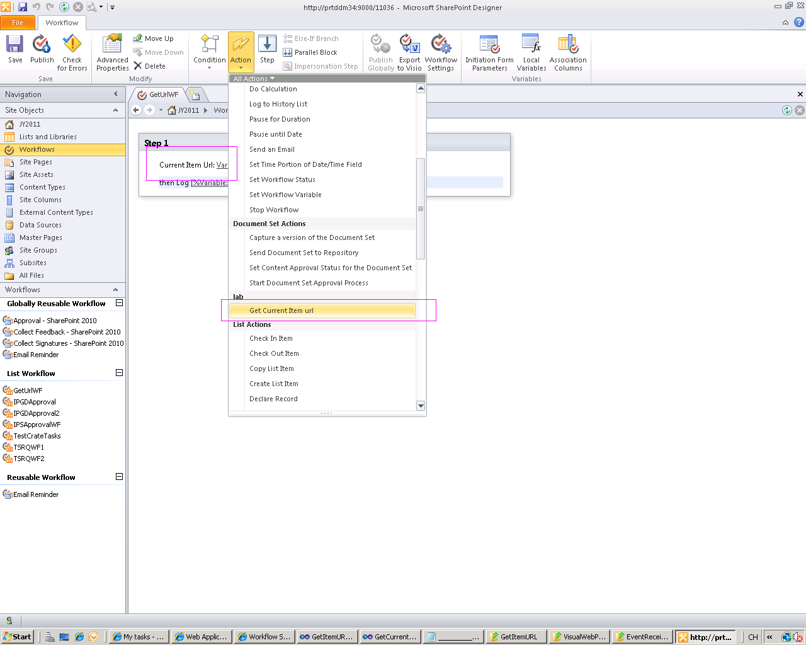Collapse the Navigation pane
The height and width of the screenshot is (645, 806).
(116, 94)
